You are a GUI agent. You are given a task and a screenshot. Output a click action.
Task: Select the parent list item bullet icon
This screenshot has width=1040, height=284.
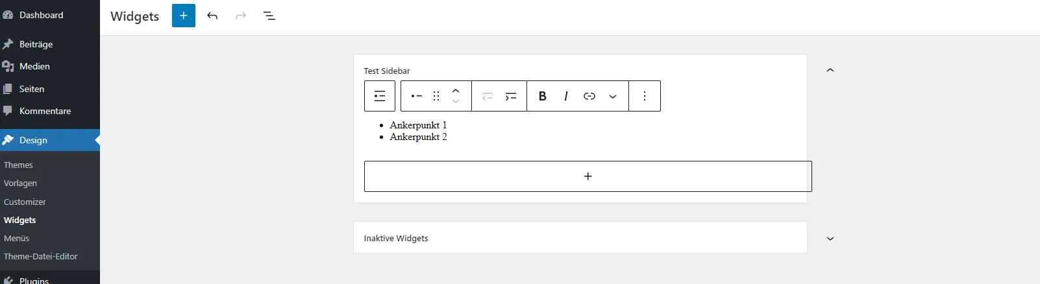coord(417,96)
